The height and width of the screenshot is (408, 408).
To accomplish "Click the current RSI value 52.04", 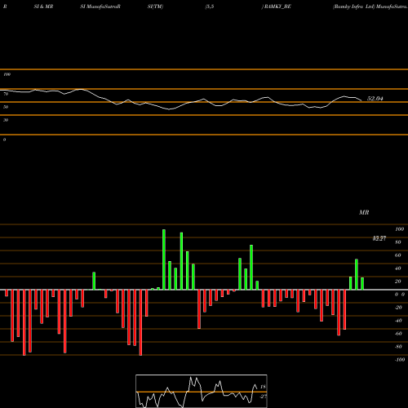I will coord(375,99).
